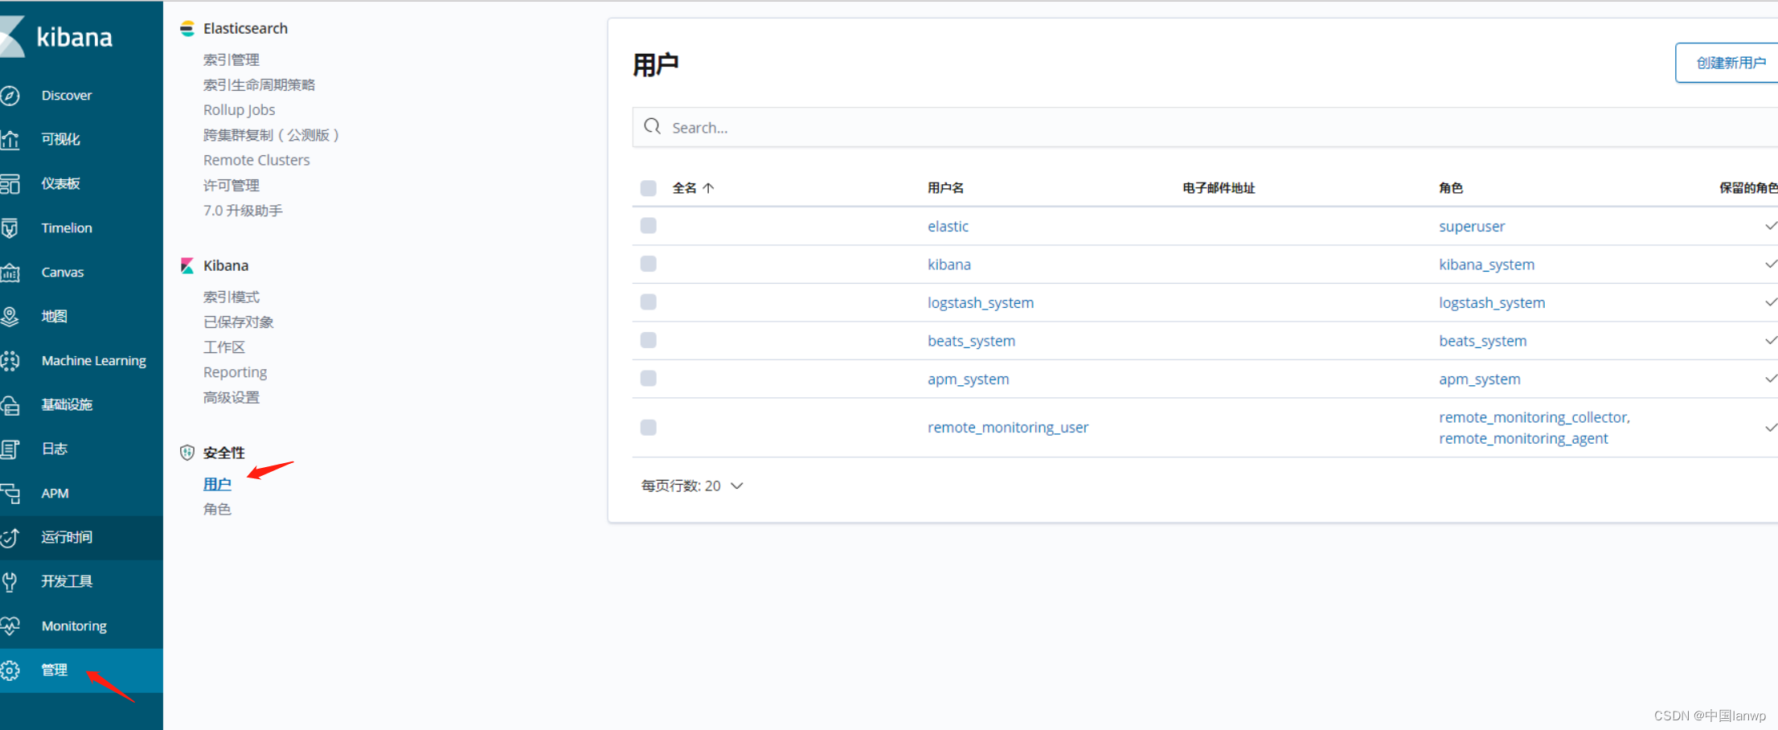Open 7.0 升级助手 link
Viewport: 1778px width, 730px height.
(x=243, y=211)
